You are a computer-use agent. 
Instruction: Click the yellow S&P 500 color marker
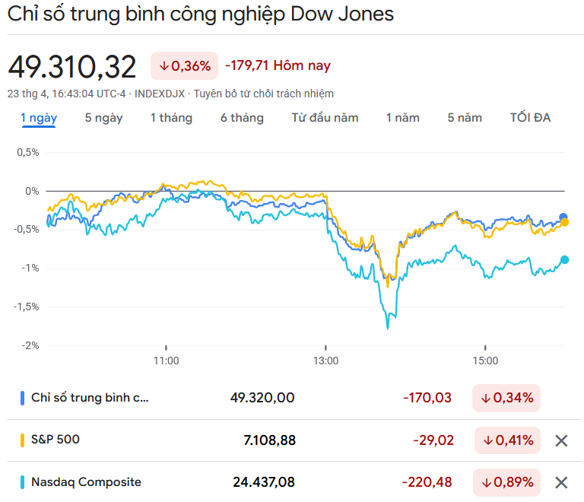[23, 440]
